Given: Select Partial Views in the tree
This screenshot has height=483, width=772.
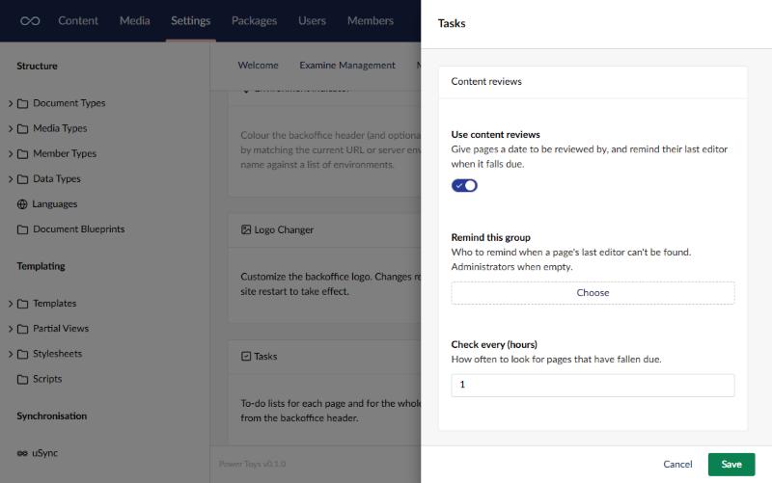Looking at the screenshot, I should pos(61,329).
